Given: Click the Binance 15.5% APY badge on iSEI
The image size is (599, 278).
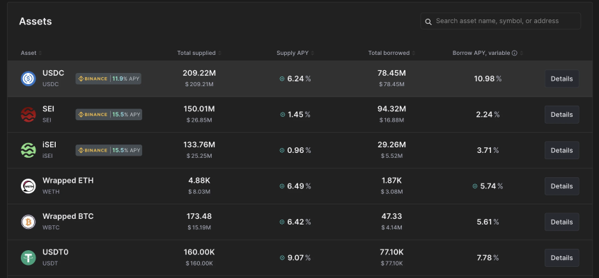Looking at the screenshot, I should (x=109, y=150).
